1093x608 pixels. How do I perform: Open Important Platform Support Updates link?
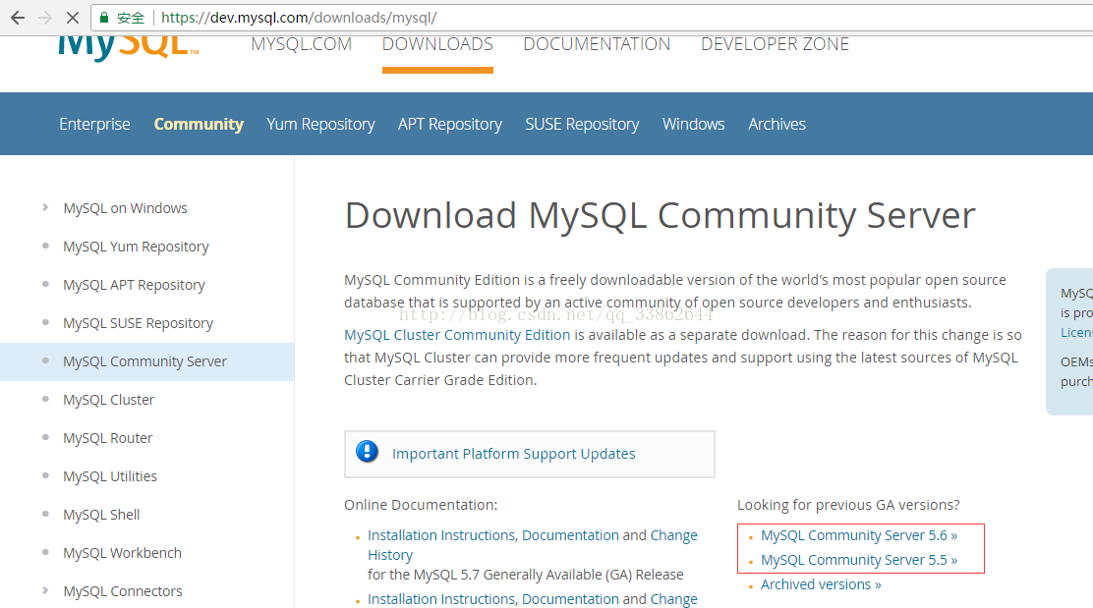click(514, 454)
